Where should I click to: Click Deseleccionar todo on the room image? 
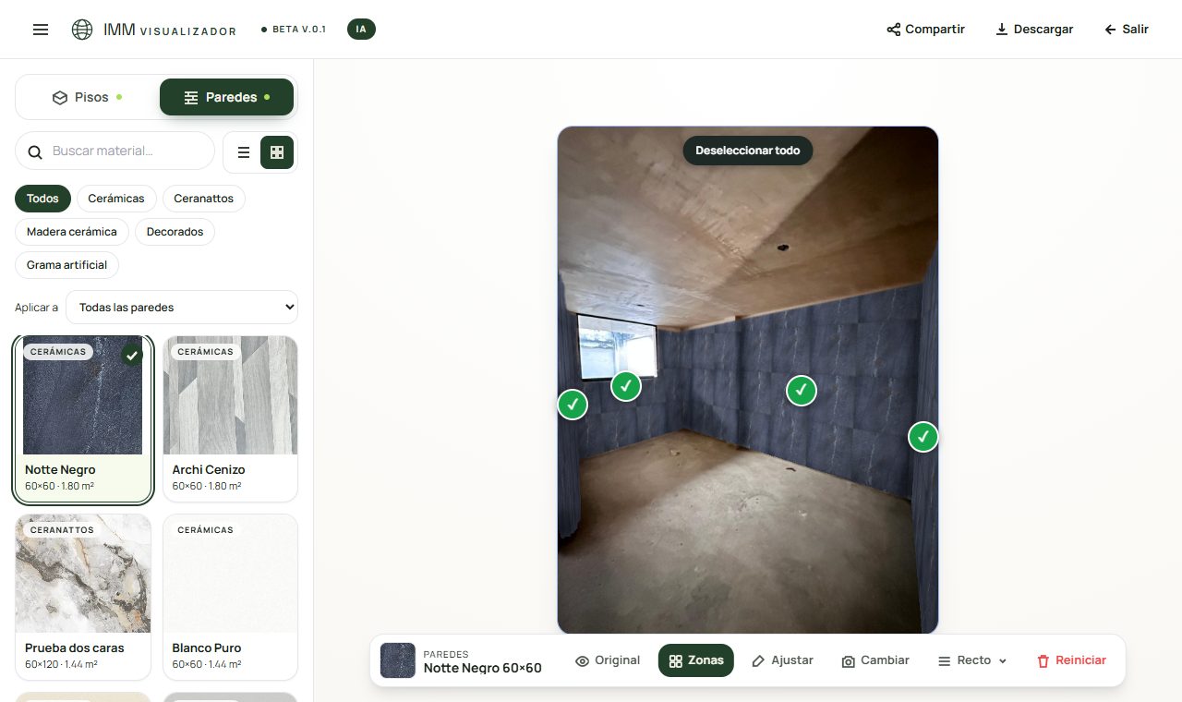click(748, 151)
